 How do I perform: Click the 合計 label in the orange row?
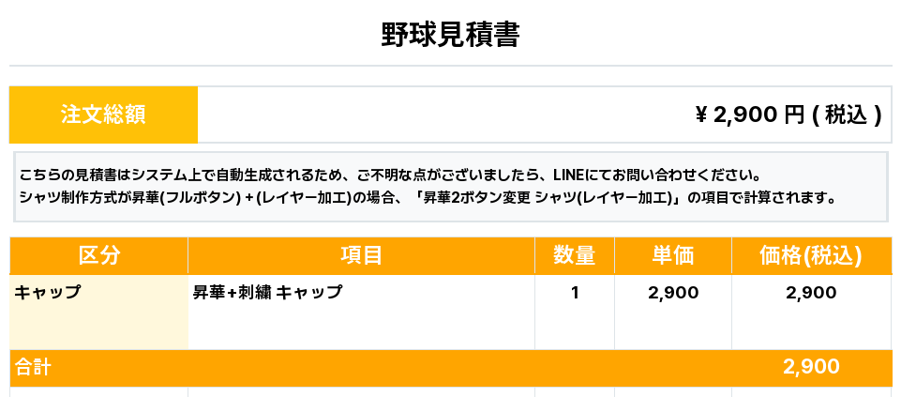pyautogui.click(x=32, y=367)
